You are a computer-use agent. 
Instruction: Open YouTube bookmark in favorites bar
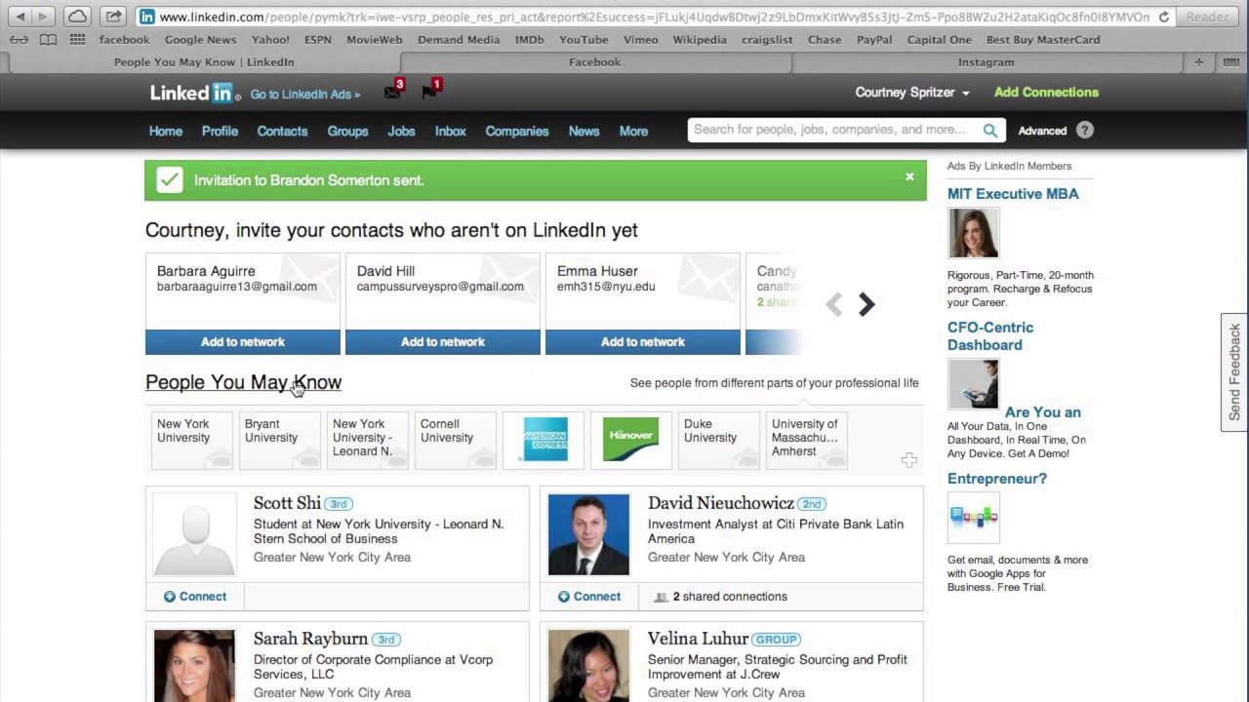click(x=584, y=40)
